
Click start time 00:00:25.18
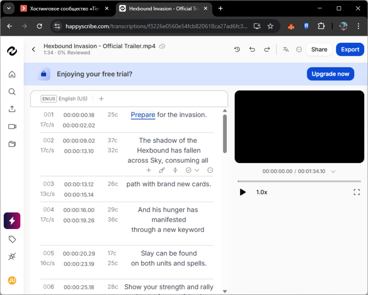click(x=79, y=287)
